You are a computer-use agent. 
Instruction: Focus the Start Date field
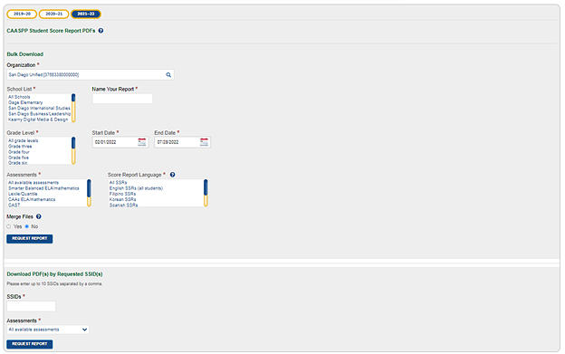pos(120,142)
